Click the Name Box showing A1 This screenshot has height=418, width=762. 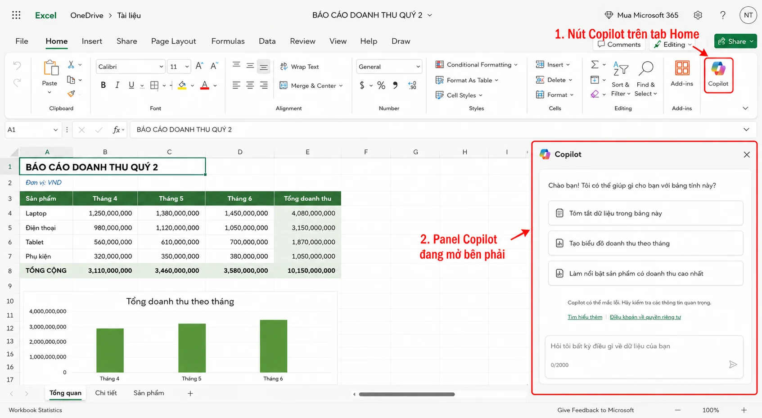tap(33, 130)
